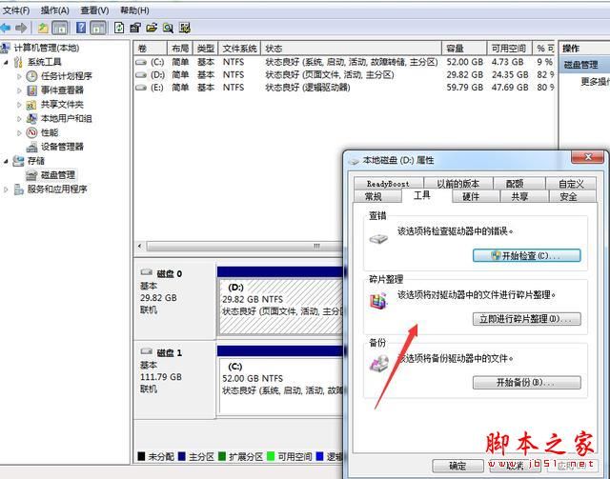Toggle the show/hide console tree icon
Viewport: 610px width, 479px height.
[x=59, y=28]
